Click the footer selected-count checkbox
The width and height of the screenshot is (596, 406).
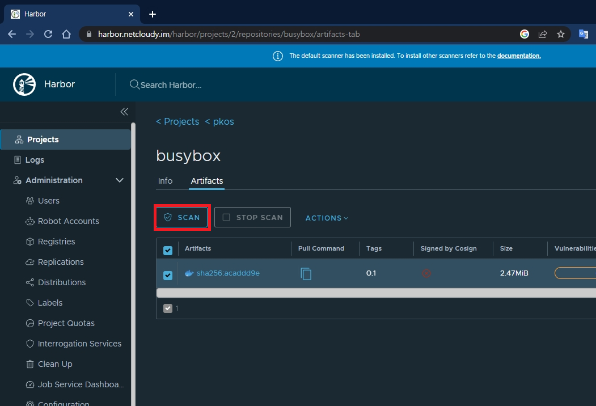point(168,308)
